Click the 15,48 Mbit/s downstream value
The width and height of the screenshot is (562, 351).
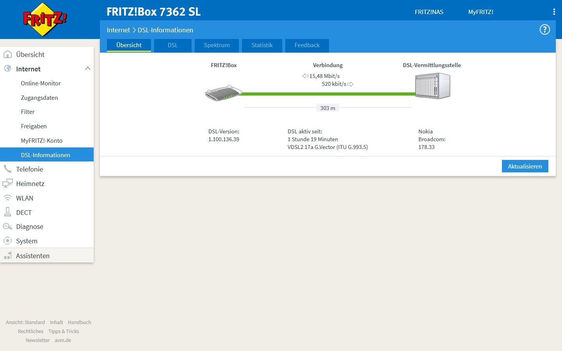324,76
